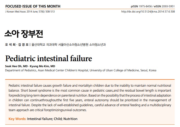Click the Department of Pediatrics affiliation line

pos(81,70)
